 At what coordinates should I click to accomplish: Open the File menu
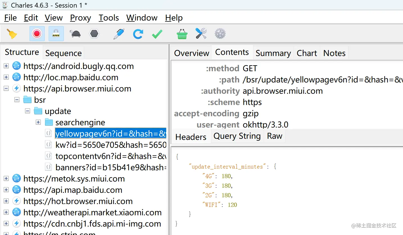(10, 18)
